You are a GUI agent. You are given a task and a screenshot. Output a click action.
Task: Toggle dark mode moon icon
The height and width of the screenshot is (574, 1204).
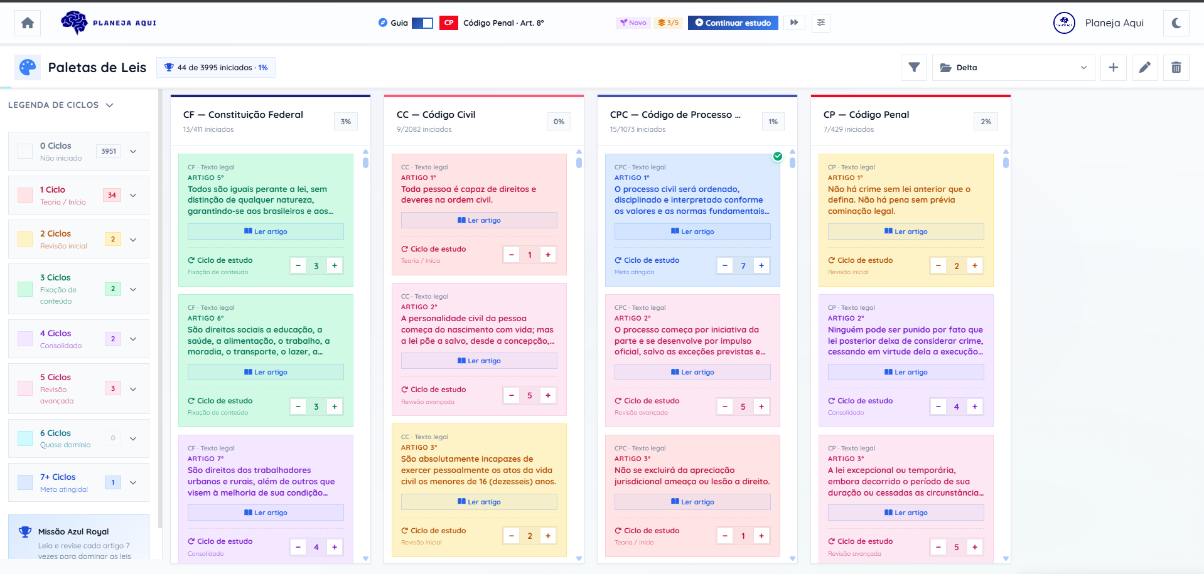[x=1176, y=23]
